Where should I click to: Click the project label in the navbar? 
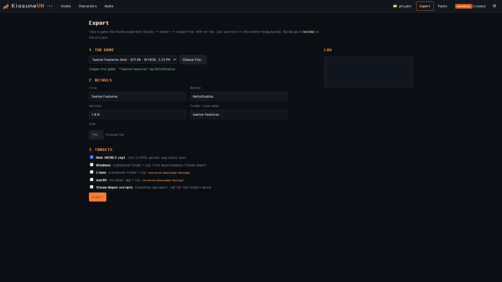(x=405, y=6)
